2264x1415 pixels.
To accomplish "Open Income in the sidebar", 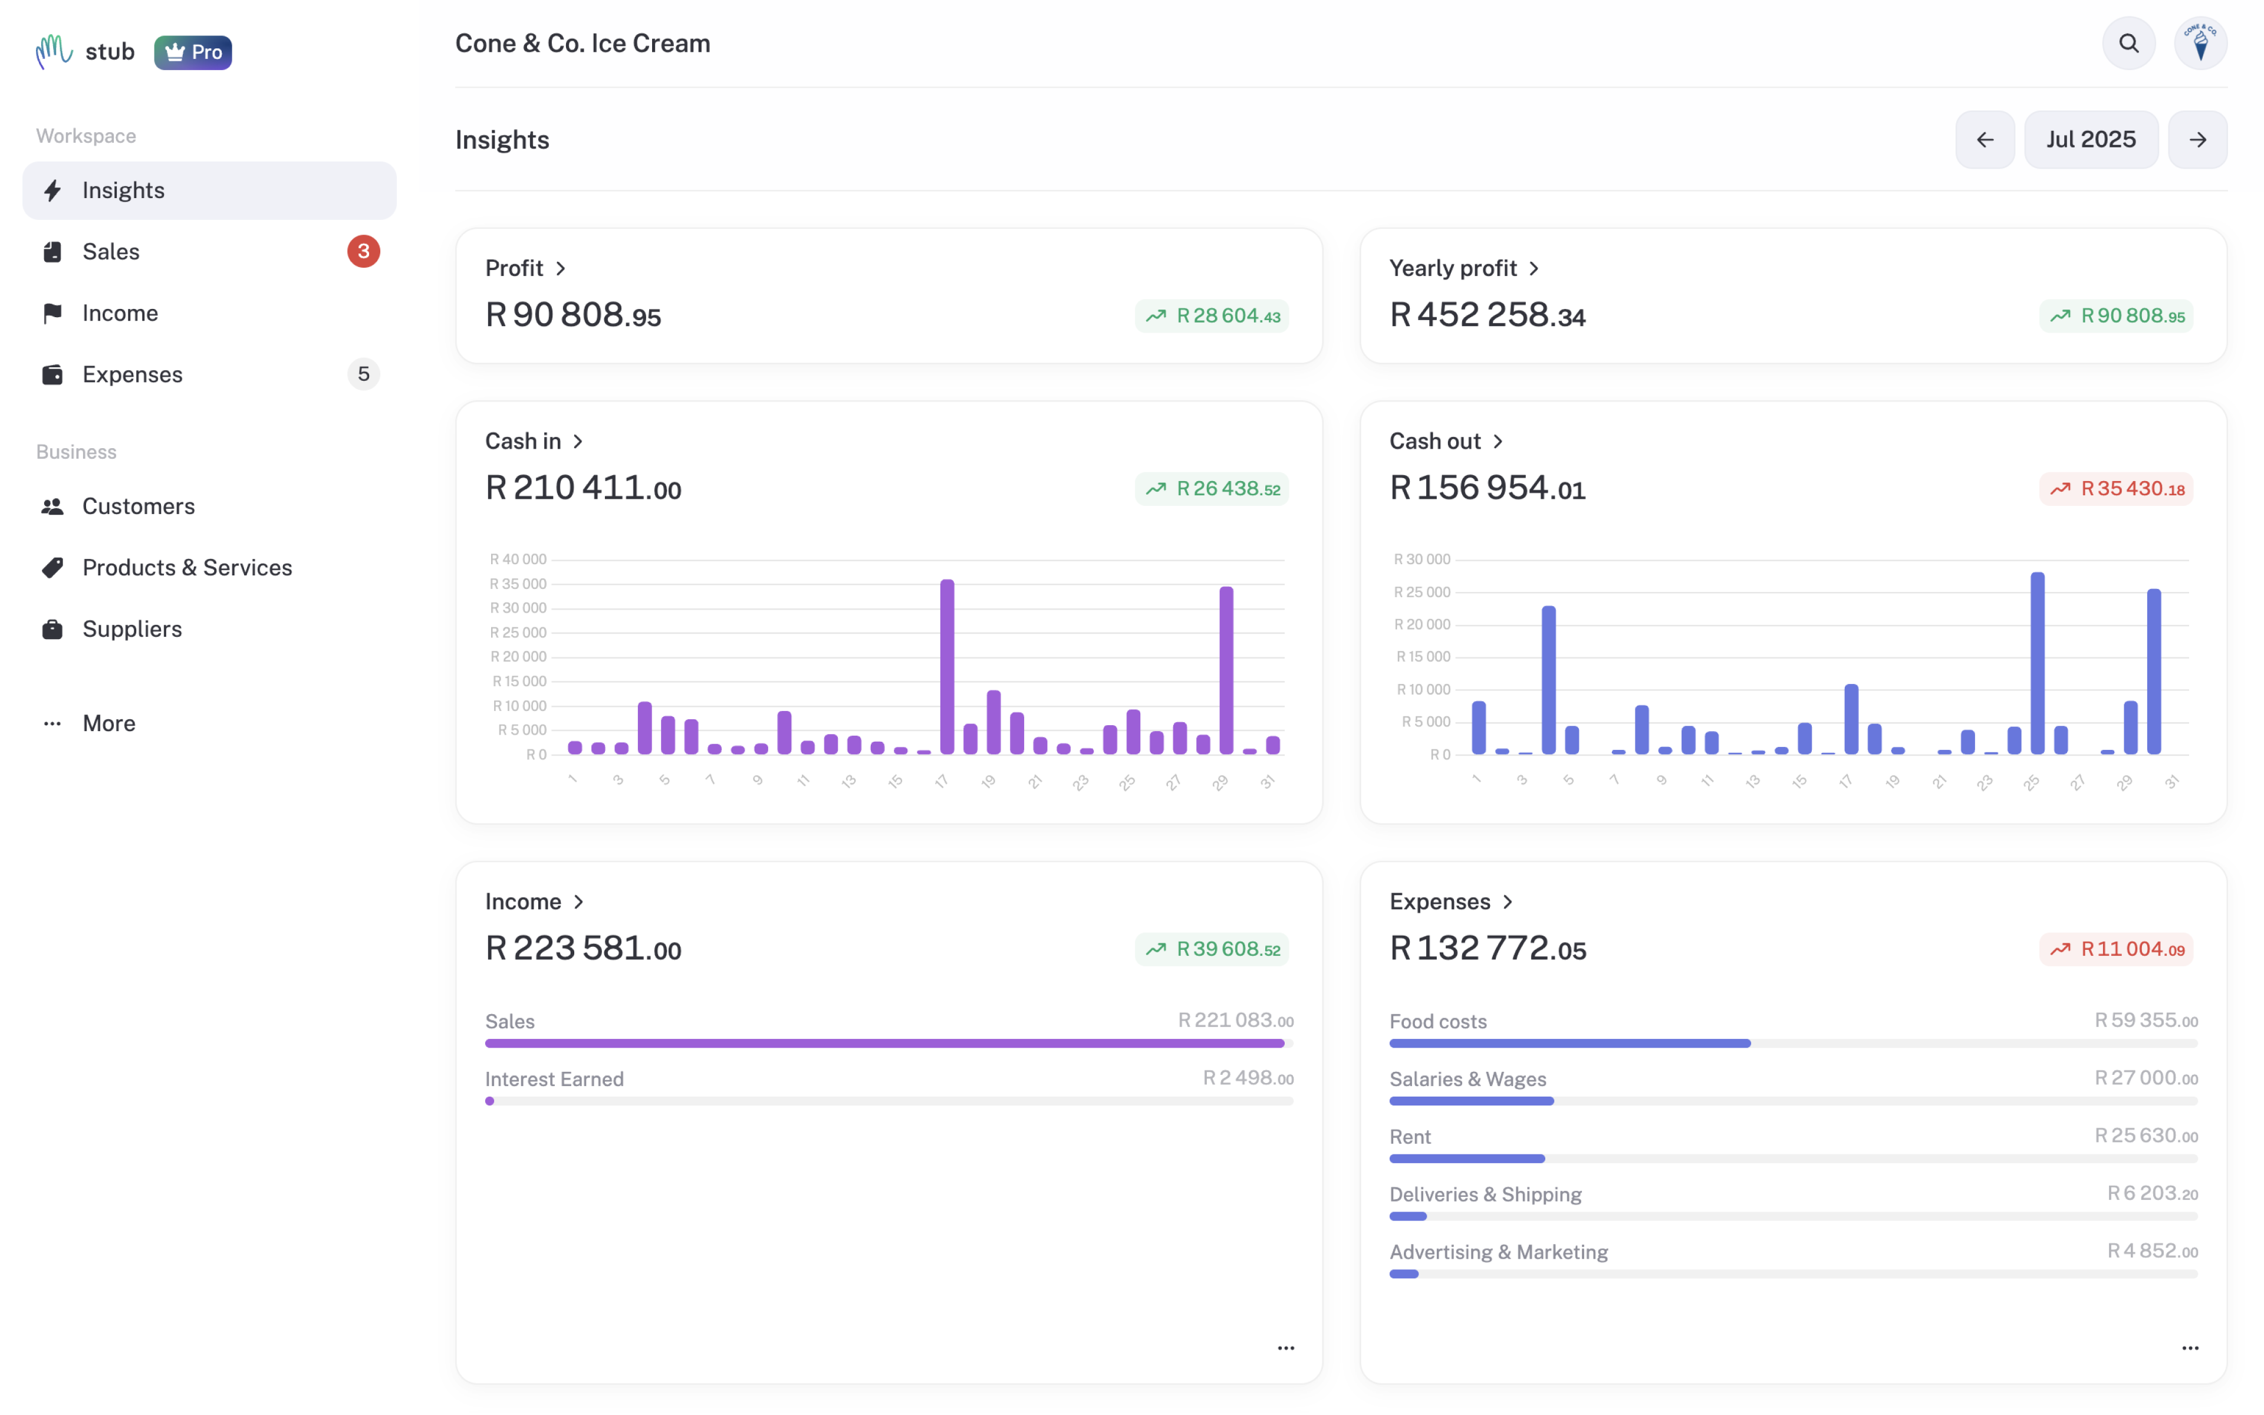I will 209,312.
